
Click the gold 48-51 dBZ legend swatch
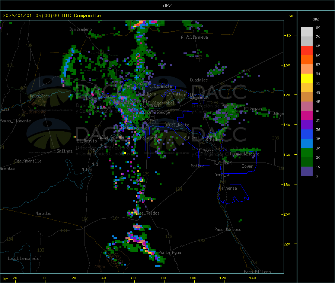tap(307, 88)
